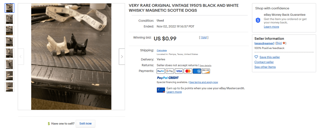Screen dimensions: 330x132
Task: Click See other items link
Action: point(265,67)
